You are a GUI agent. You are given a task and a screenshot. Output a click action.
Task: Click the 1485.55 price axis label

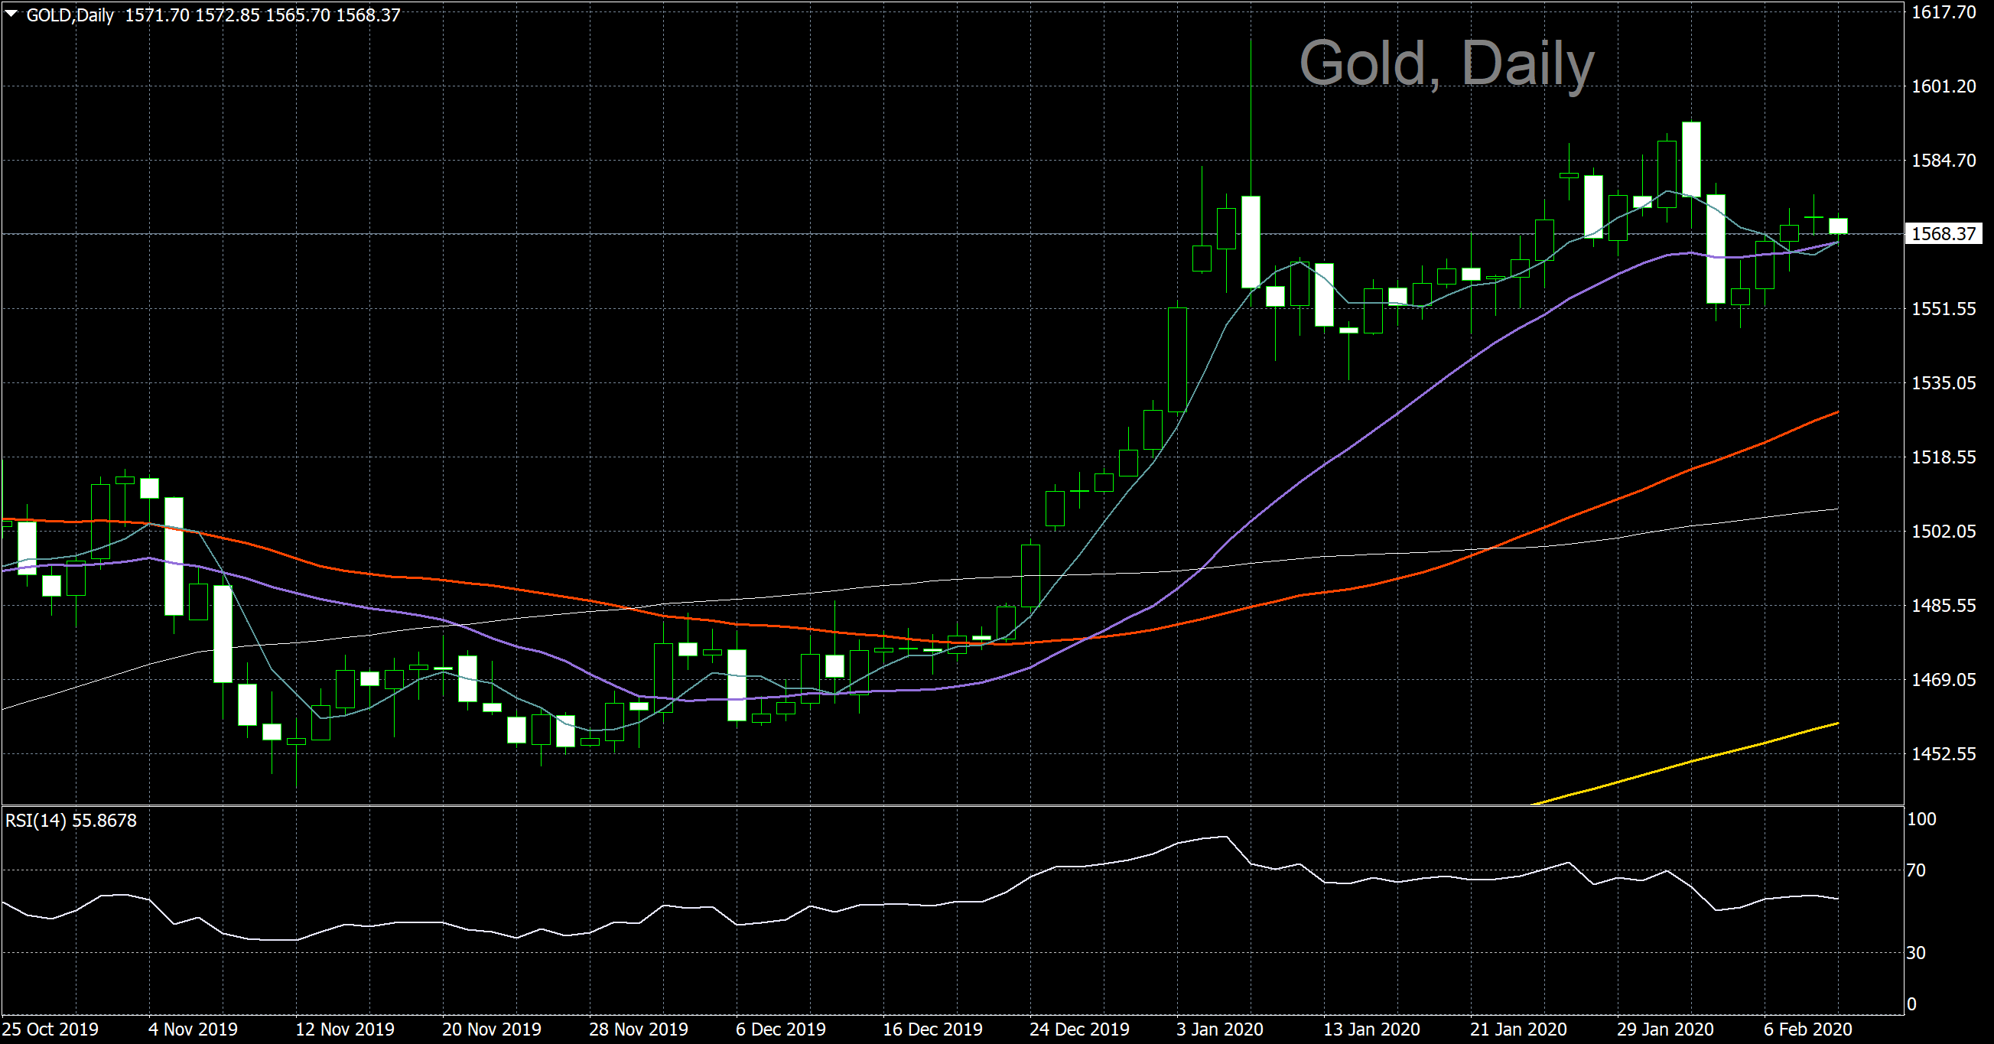point(1944,605)
